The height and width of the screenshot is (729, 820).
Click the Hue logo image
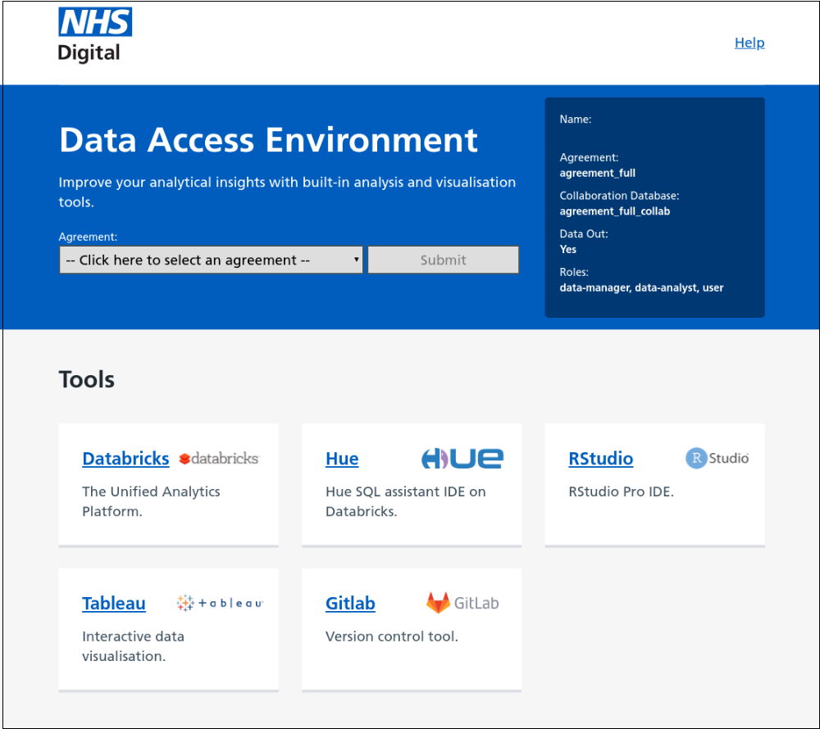tap(462, 459)
